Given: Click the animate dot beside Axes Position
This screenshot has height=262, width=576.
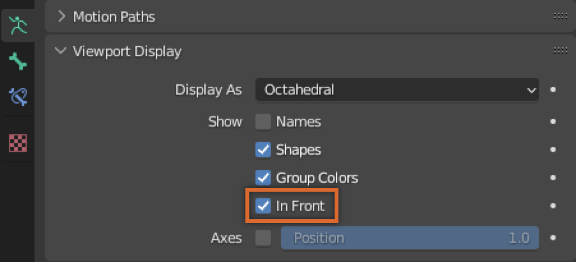Looking at the screenshot, I should coord(553,238).
